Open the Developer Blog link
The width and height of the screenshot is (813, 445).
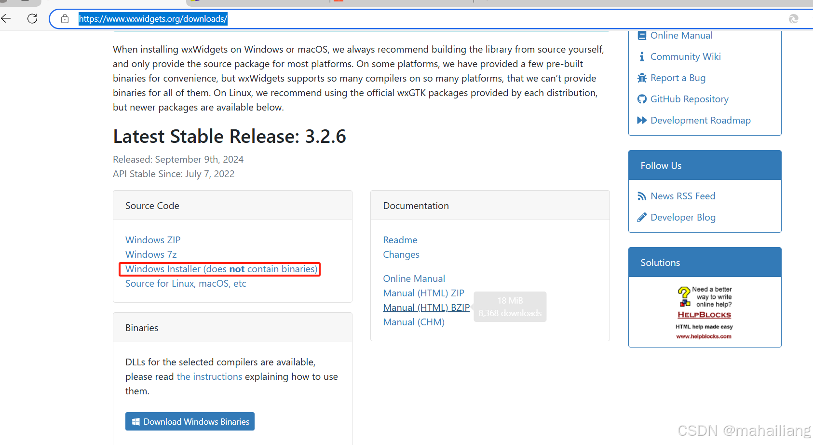click(x=683, y=217)
